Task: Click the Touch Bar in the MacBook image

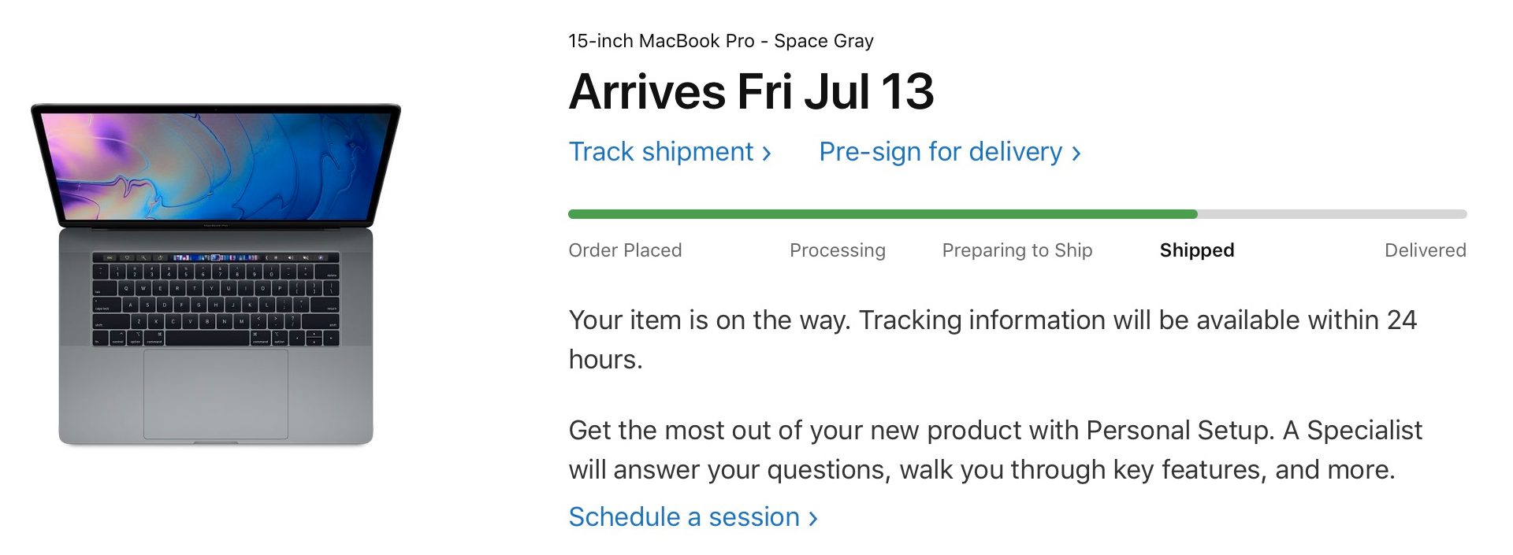Action: click(x=215, y=257)
